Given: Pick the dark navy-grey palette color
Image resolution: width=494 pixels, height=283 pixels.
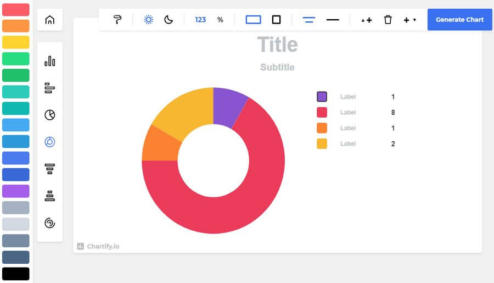Looking at the screenshot, I should pos(16,257).
